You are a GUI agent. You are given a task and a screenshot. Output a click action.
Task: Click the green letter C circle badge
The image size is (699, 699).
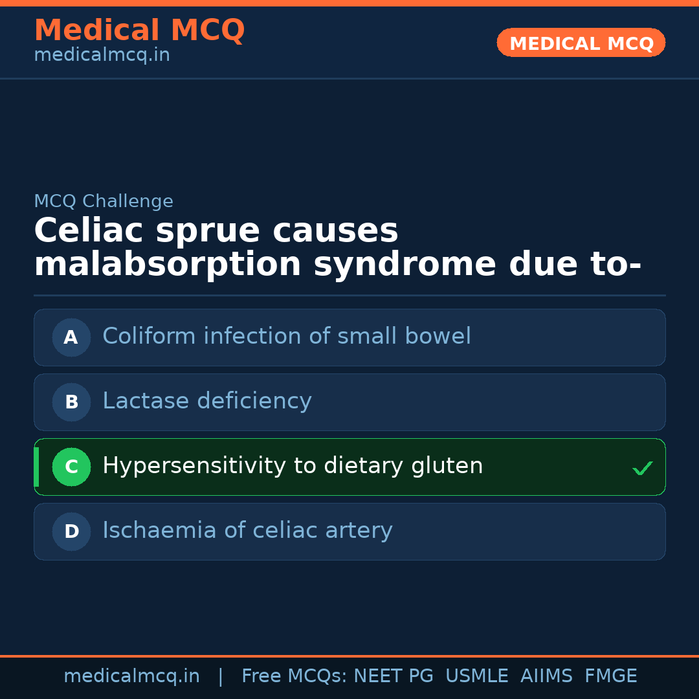71,467
